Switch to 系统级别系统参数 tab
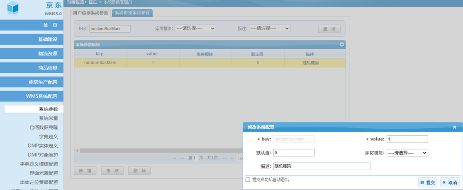Viewport: 463px width, 190px height. click(x=132, y=13)
